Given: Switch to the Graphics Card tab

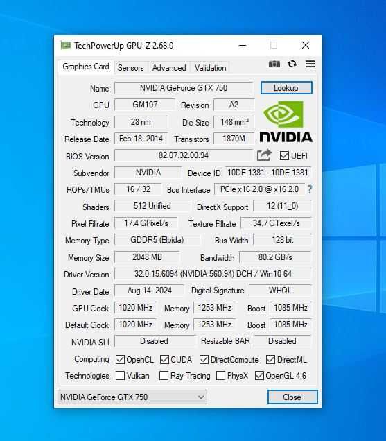Looking at the screenshot, I should point(86,67).
